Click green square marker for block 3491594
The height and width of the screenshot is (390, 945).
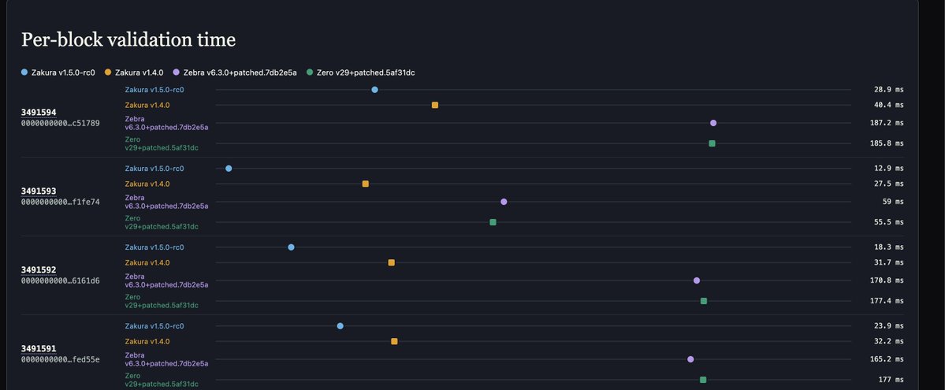(712, 143)
